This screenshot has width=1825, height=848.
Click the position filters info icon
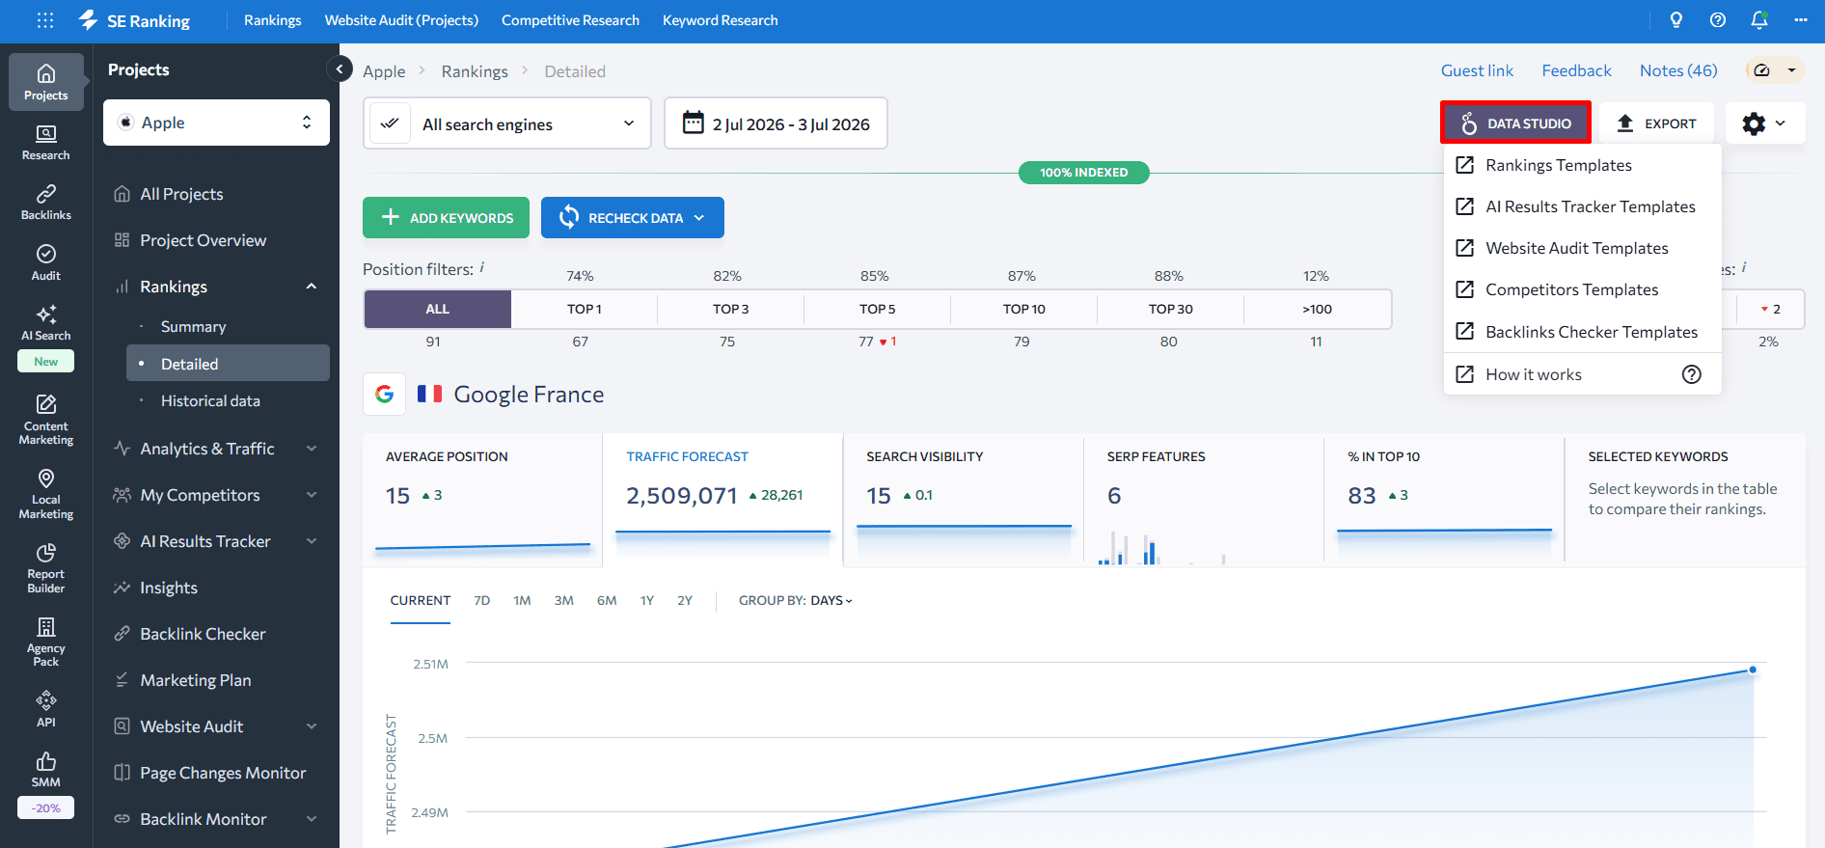pyautogui.click(x=482, y=267)
